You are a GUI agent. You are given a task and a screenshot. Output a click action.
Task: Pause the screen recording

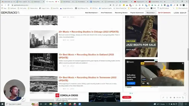(x=171, y=97)
